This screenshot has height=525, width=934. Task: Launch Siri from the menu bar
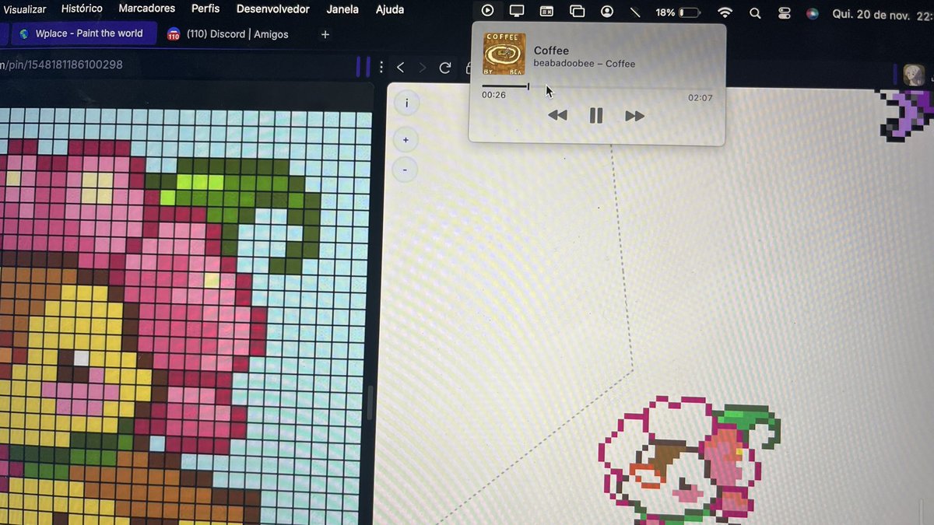click(812, 13)
